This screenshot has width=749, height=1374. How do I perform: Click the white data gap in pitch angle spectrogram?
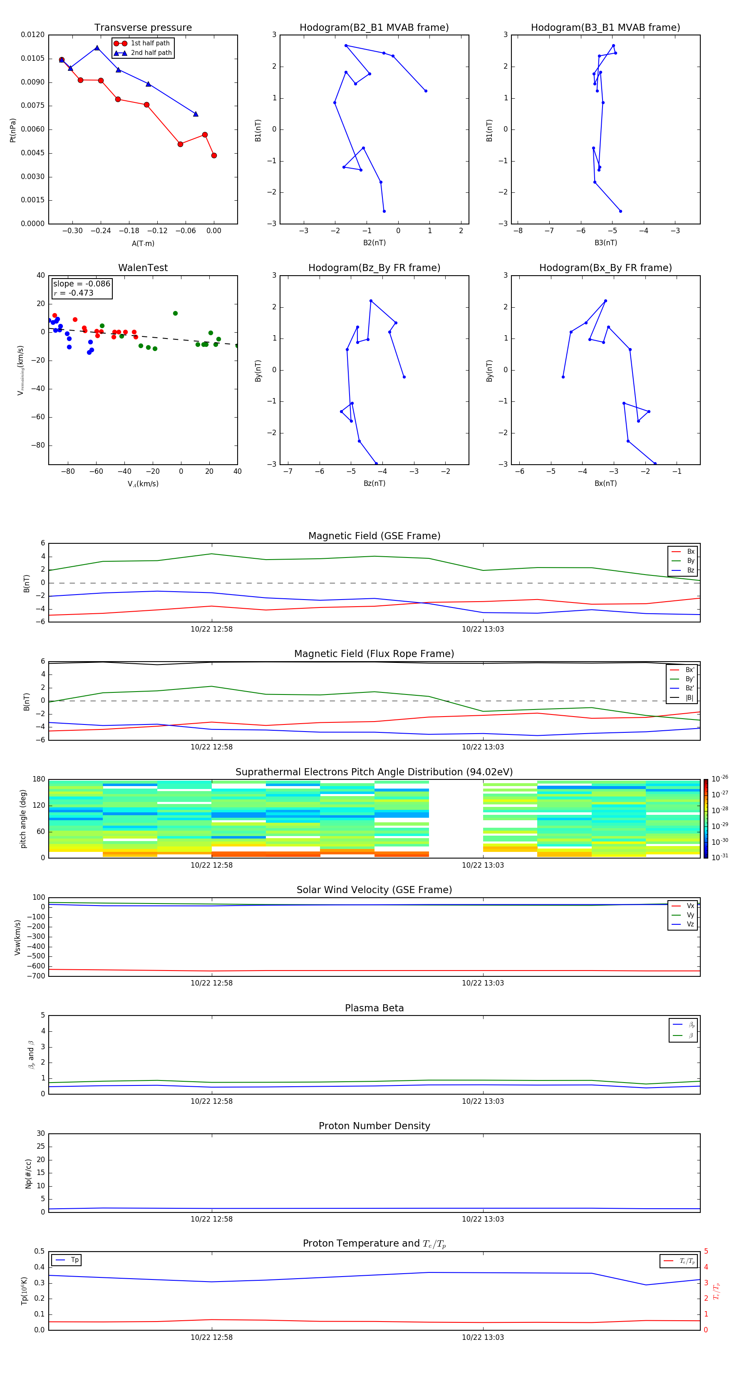pos(456,818)
